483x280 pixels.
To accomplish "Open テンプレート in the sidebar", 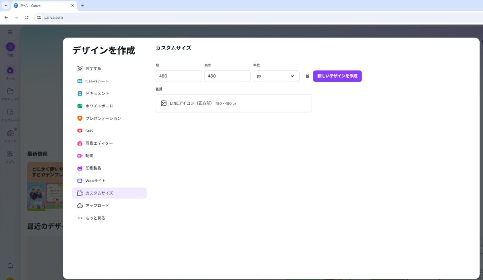I will click(x=10, y=115).
